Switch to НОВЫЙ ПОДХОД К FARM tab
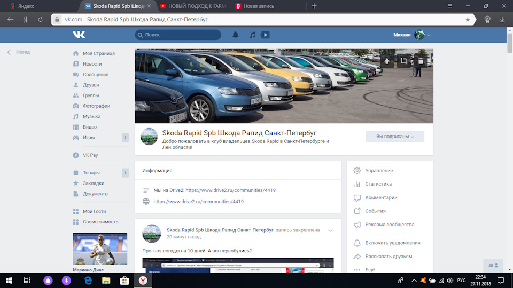Image resolution: width=513 pixels, height=288 pixels. [x=193, y=6]
